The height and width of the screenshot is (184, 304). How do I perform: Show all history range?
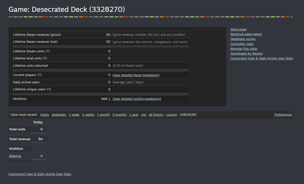(156, 115)
